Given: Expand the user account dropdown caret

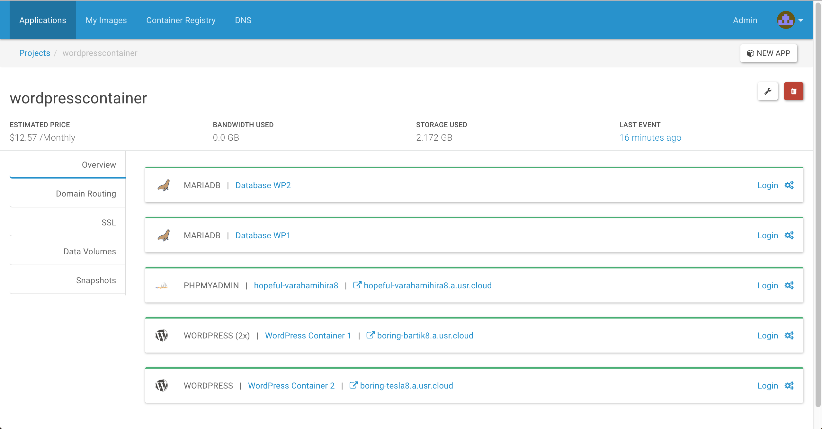Looking at the screenshot, I should (800, 20).
